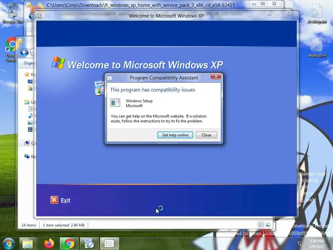
Task: Select the Pictures library icon
Action: (x=30, y=123)
